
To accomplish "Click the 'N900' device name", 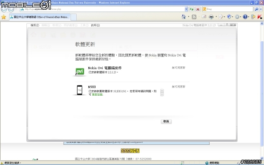I will pos(92,87).
